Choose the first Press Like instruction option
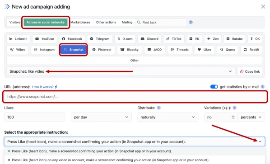The width and height of the screenshot is (270, 164). coord(135,151)
